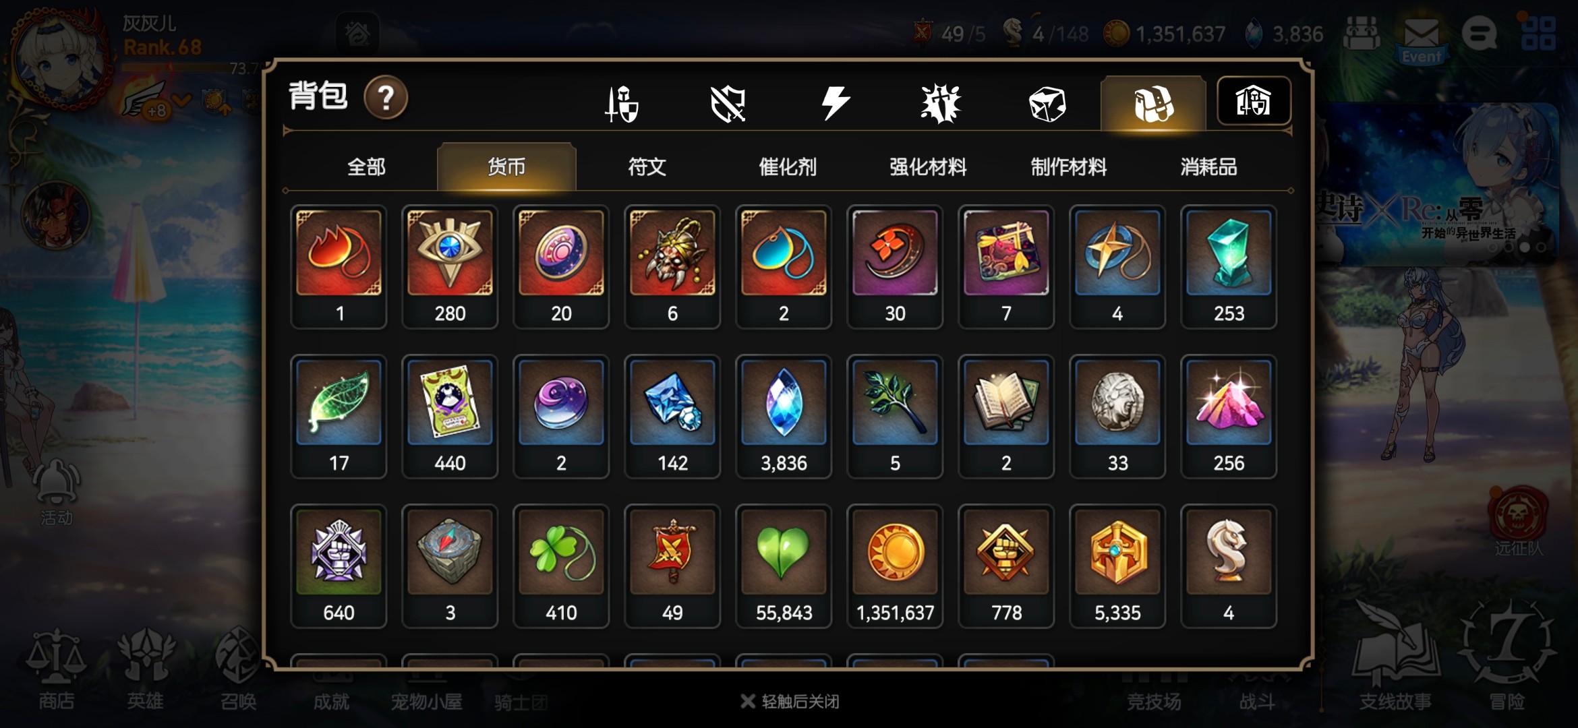Open the backpack help question mark

tap(386, 98)
